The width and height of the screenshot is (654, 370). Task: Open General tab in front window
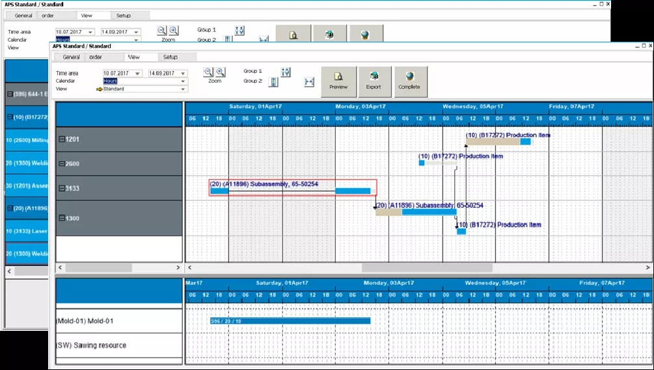click(x=72, y=57)
